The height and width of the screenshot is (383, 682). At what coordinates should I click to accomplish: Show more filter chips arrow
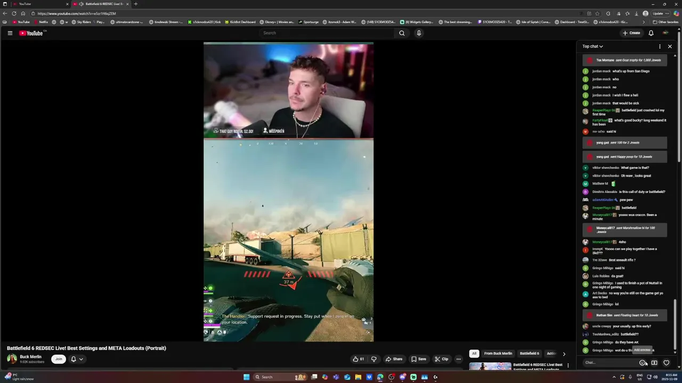(564, 354)
